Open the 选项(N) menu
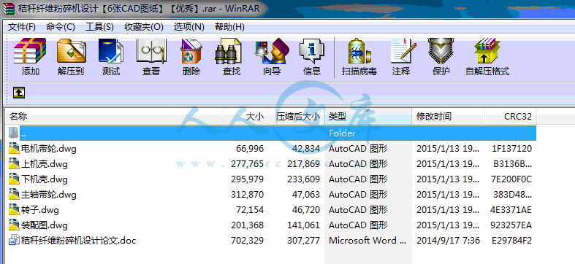This screenshot has width=575, height=264. click(x=189, y=27)
